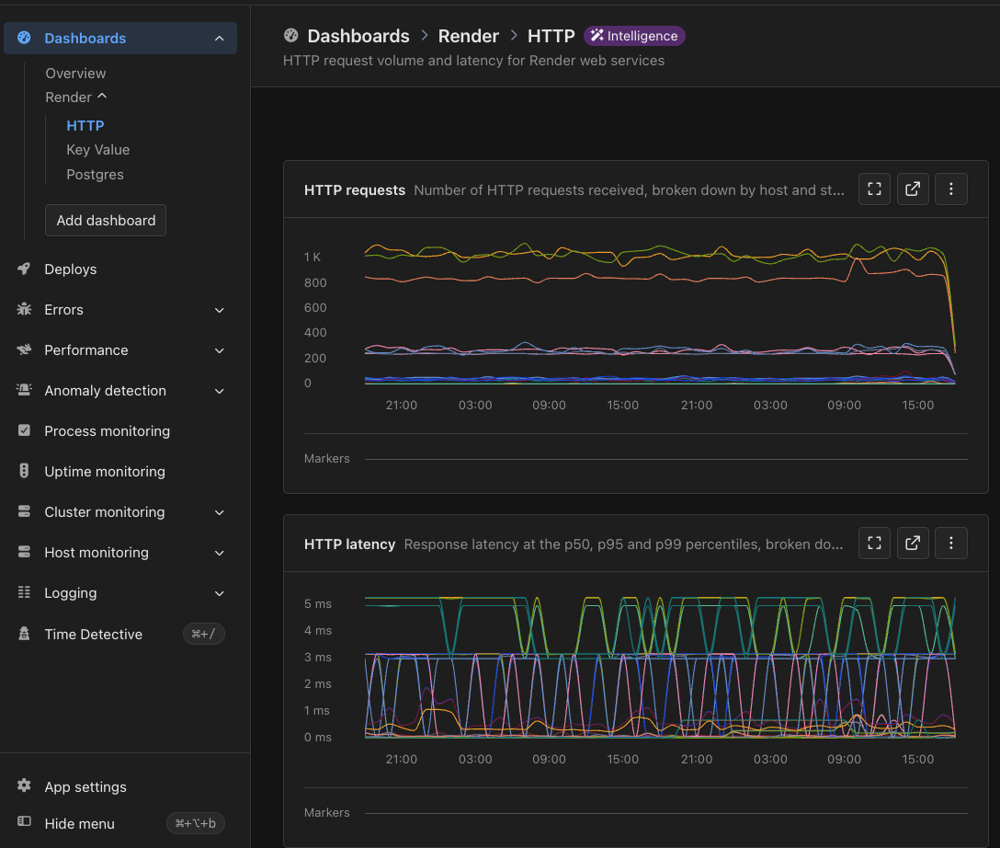1000x848 pixels.
Task: Click the HTTP requests Markers timeline
Action: click(665, 459)
